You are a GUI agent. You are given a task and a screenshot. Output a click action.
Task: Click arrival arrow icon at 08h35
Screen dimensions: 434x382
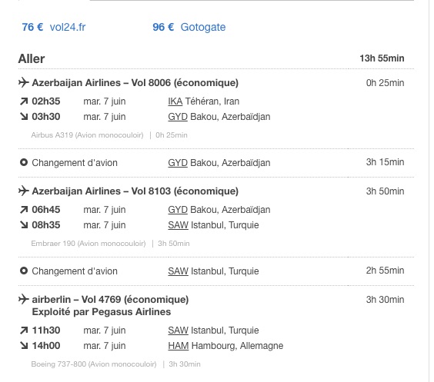click(x=24, y=225)
